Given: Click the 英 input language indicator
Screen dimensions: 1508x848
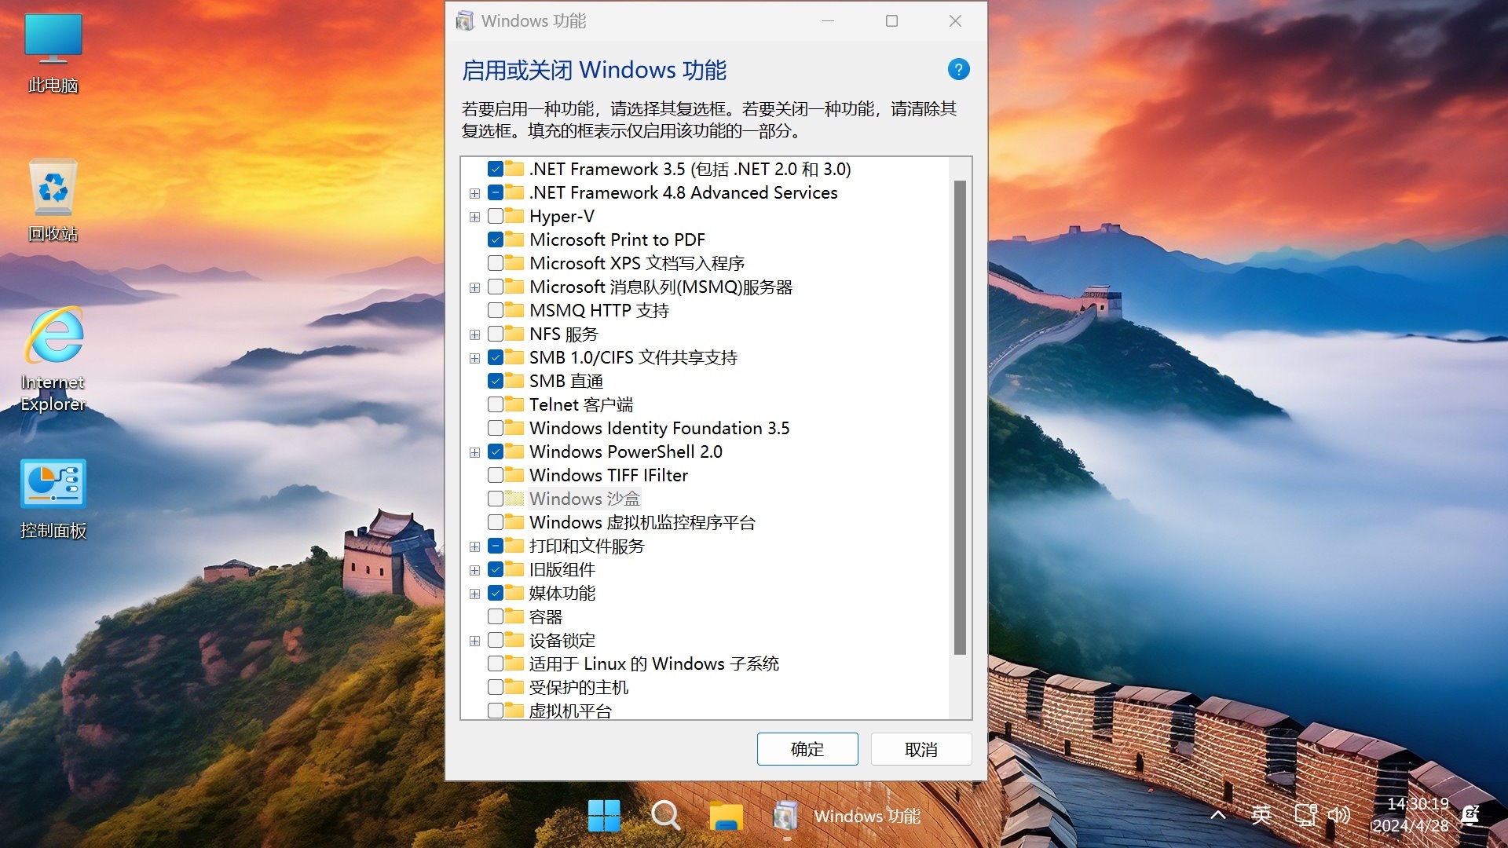Looking at the screenshot, I should pos(1262,815).
